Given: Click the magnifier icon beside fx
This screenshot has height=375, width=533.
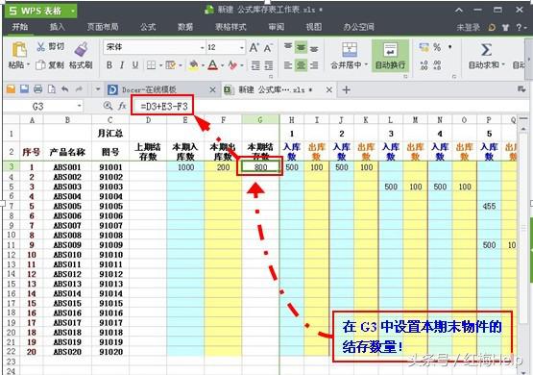Looking at the screenshot, I should click(x=109, y=106).
